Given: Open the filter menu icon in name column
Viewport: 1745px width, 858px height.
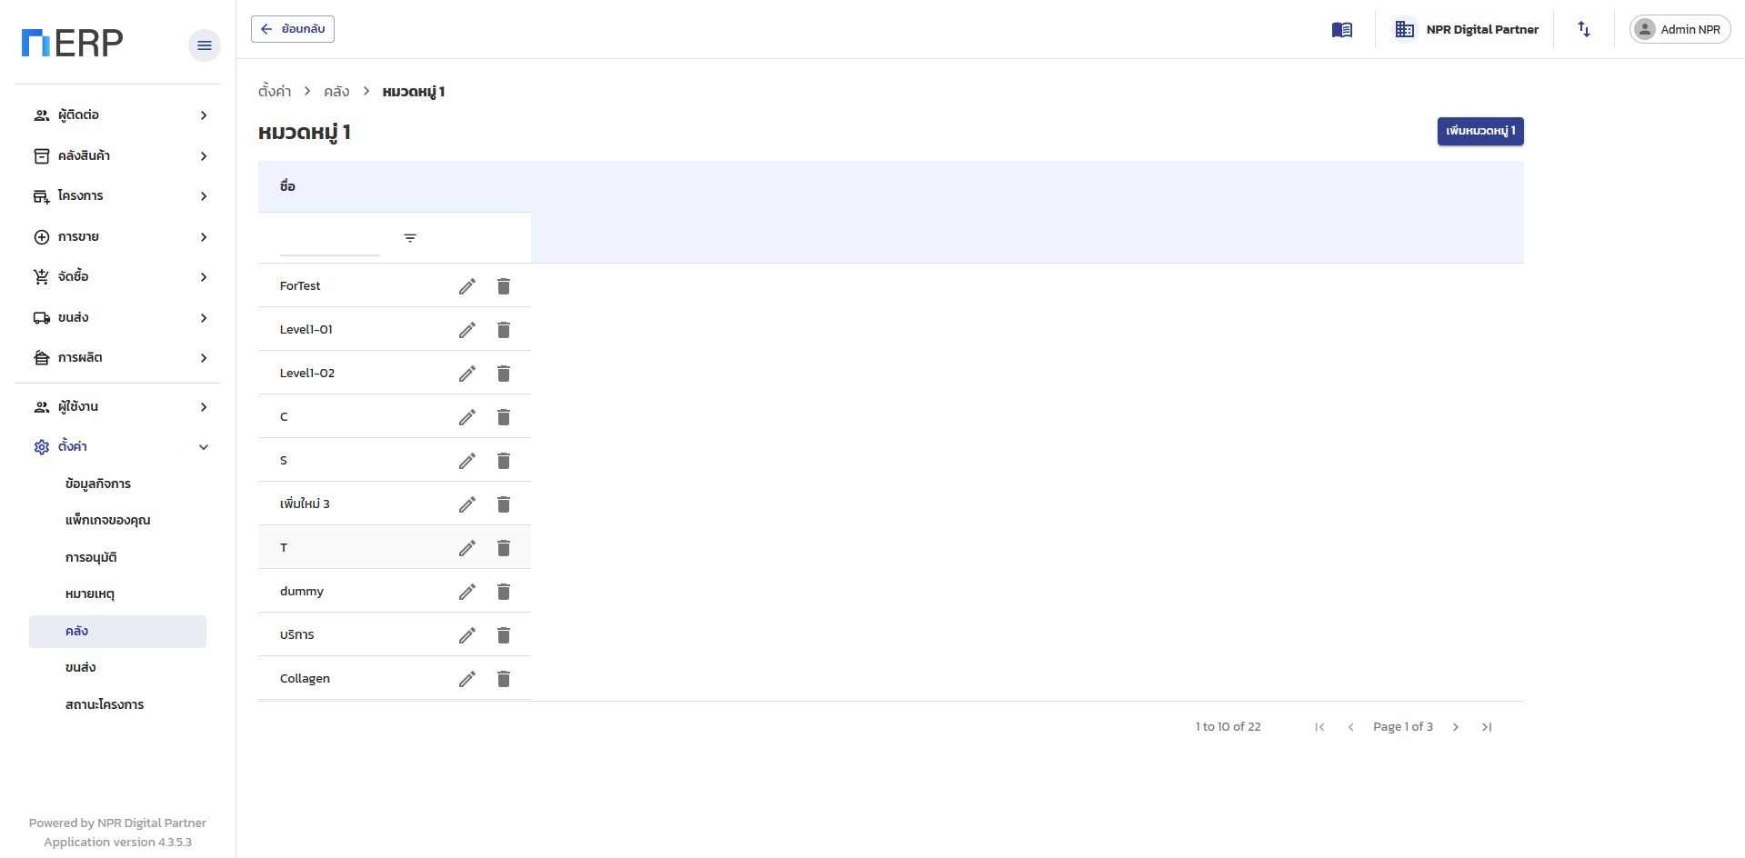Looking at the screenshot, I should coord(410,238).
